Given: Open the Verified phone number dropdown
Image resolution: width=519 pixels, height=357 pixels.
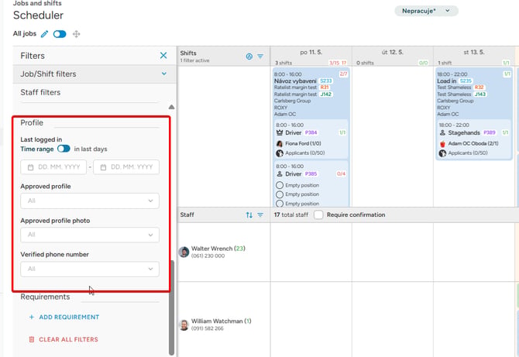Looking at the screenshot, I should pyautogui.click(x=90, y=269).
